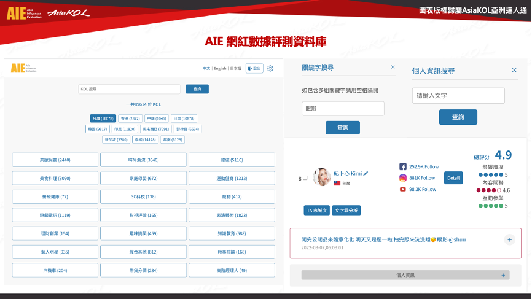Choose the 旅遊 (5110) category

[232, 160]
